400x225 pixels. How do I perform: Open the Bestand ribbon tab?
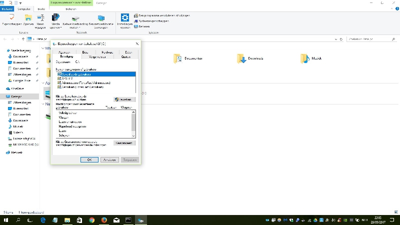coord(7,9)
